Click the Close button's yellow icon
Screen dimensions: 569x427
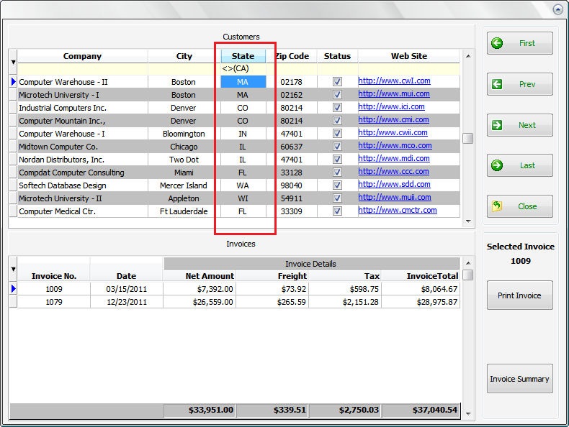tap(497, 206)
